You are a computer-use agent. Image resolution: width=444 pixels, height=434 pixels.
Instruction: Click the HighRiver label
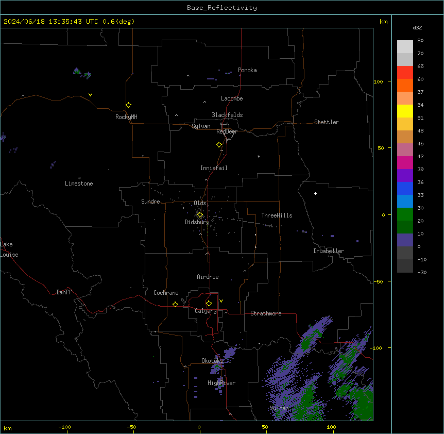coord(221,383)
